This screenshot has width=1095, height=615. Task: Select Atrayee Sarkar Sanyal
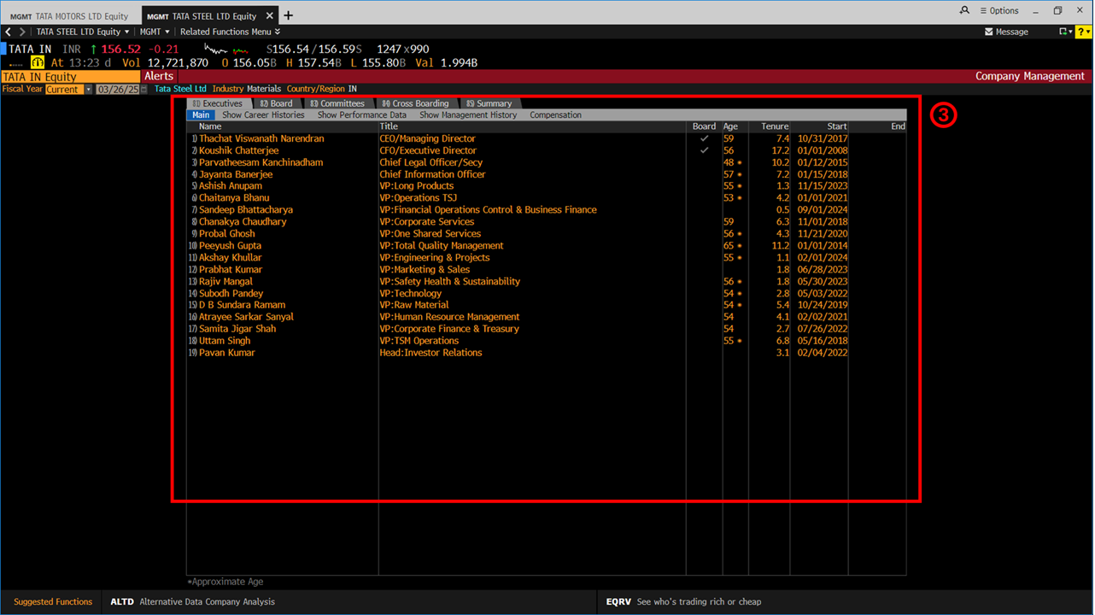[x=246, y=317]
